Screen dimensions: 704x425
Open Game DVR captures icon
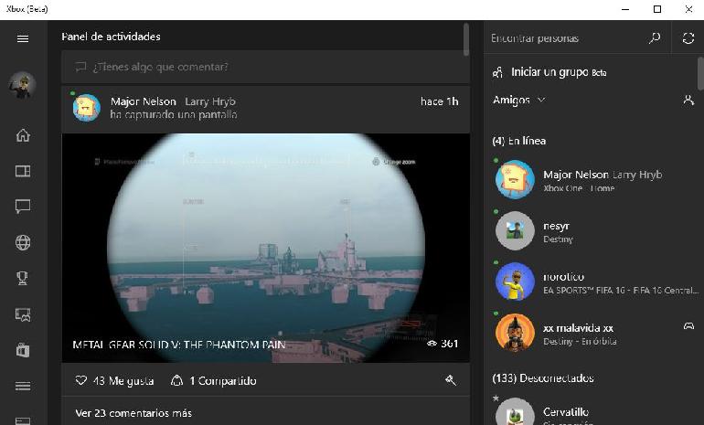click(23, 314)
